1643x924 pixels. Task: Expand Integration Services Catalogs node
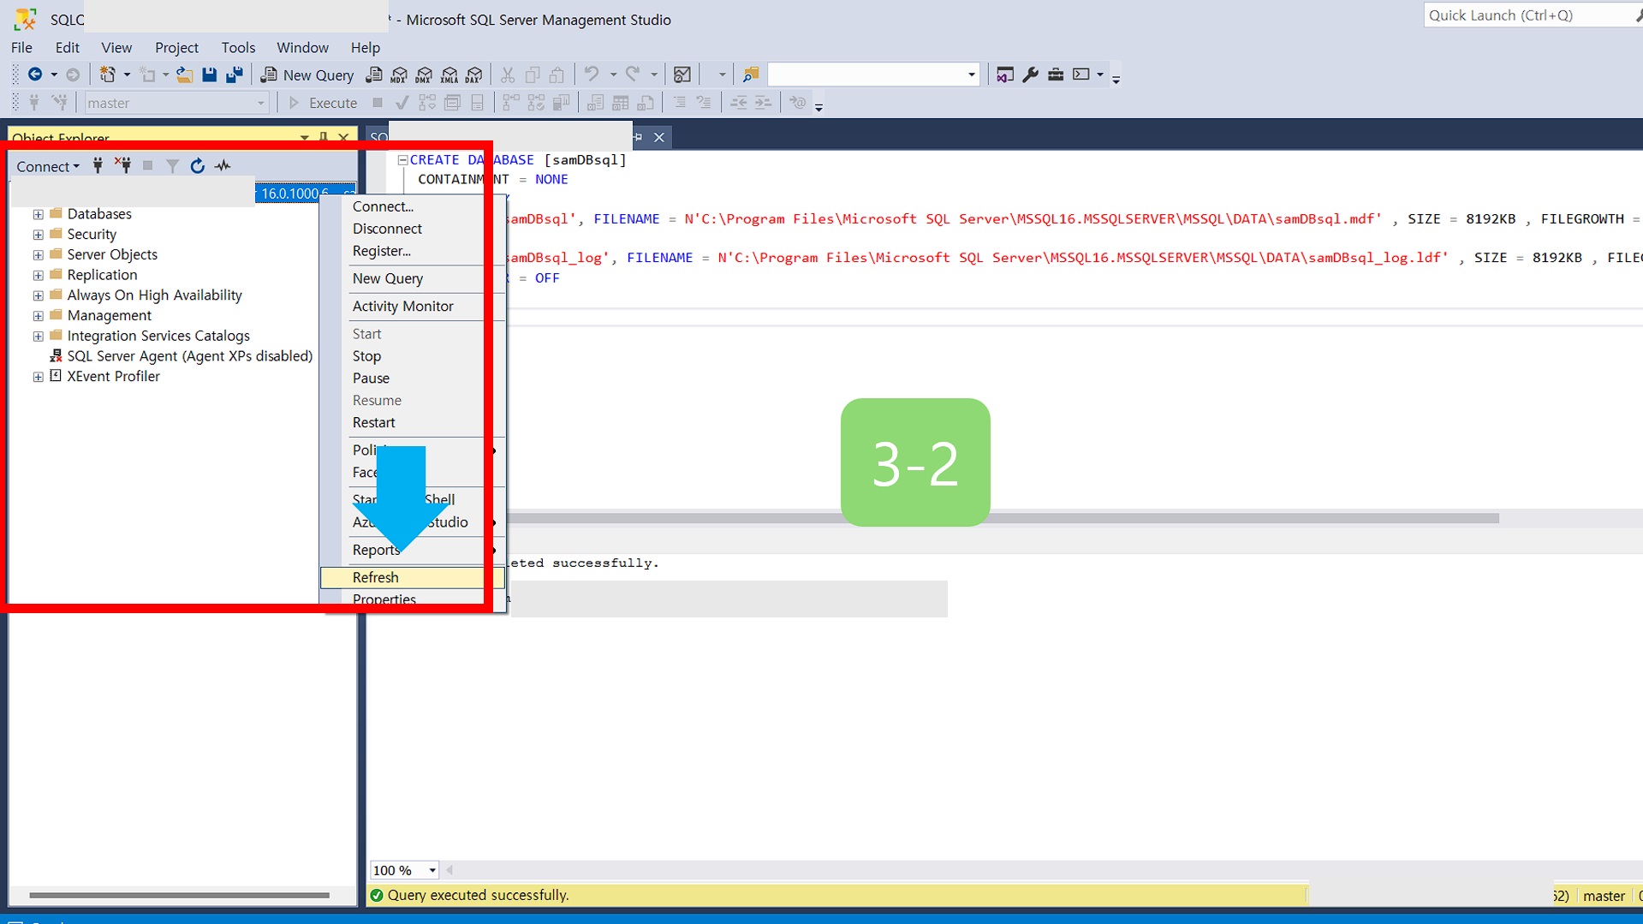point(38,337)
